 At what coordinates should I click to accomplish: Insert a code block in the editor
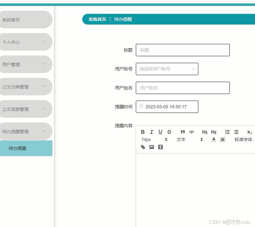click(192, 132)
